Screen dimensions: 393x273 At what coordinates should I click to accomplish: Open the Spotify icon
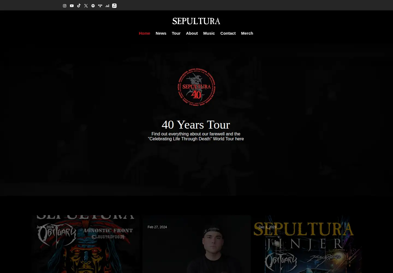(93, 6)
